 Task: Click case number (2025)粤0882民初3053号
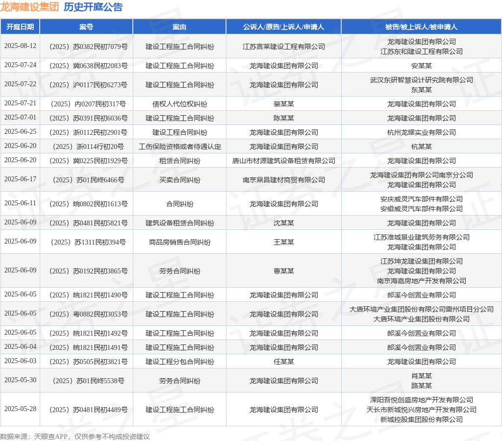[88, 314]
